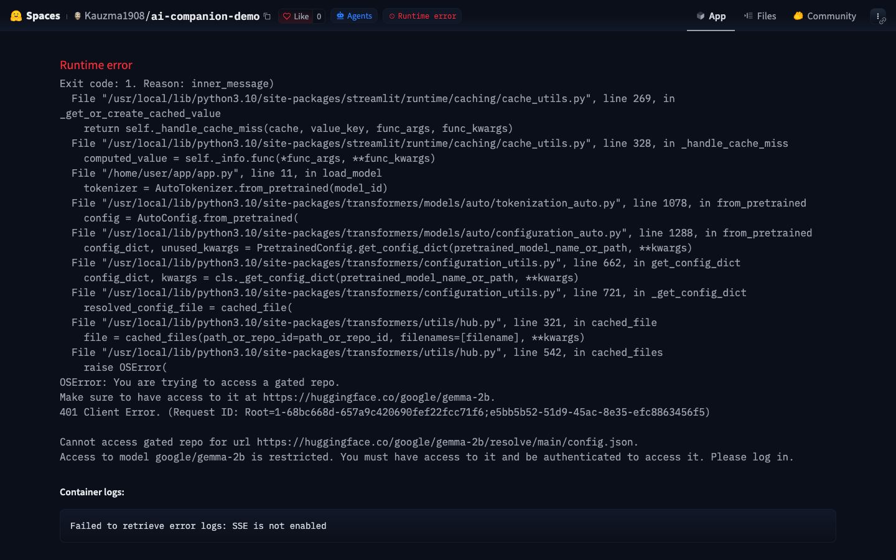The width and height of the screenshot is (896, 560).
Task: Open the Agents button
Action: (354, 16)
